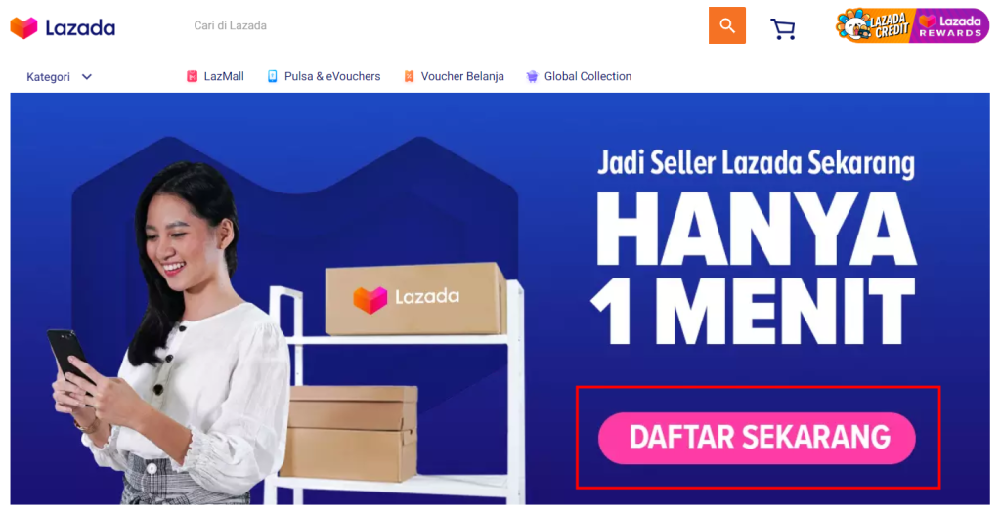1001x513 pixels.
Task: Click the Voucher Belanja coupon icon
Action: [x=409, y=76]
